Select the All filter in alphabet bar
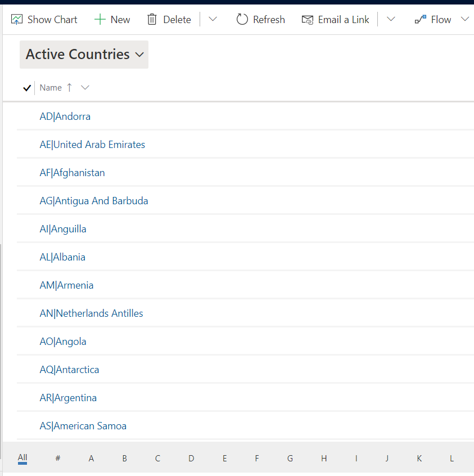Image resolution: width=474 pixels, height=476 pixels. tap(22, 458)
